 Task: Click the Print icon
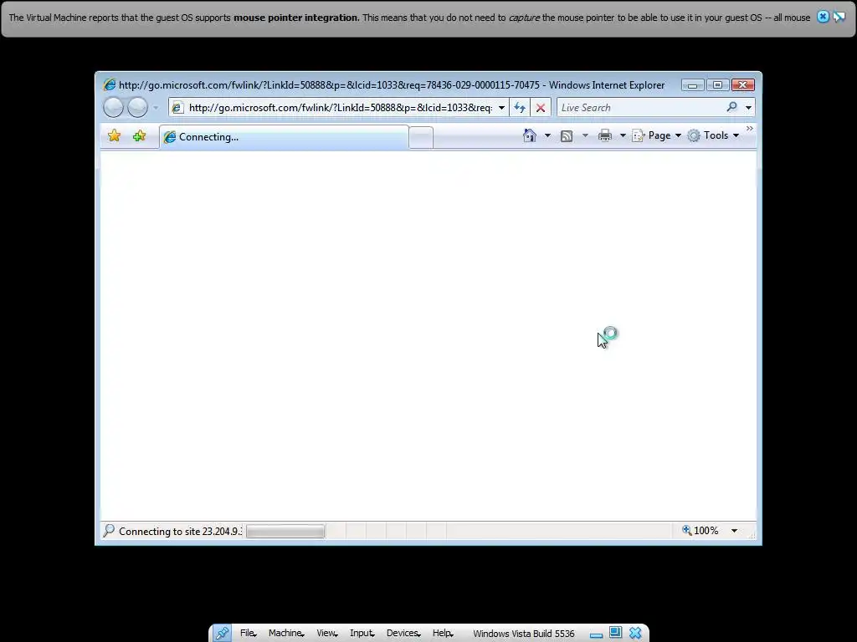coord(605,135)
